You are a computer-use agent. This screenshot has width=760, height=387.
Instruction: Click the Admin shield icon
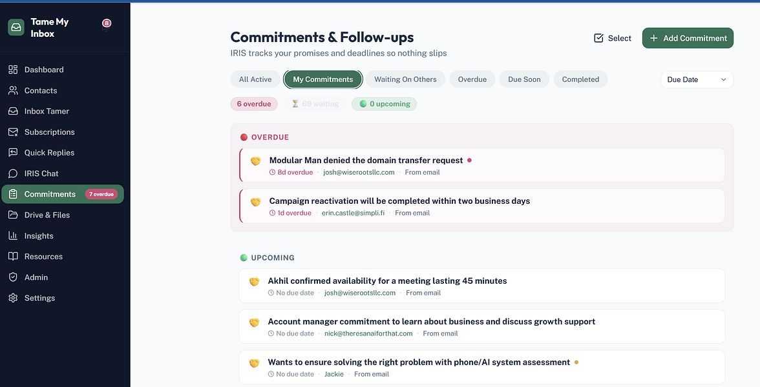pos(13,277)
